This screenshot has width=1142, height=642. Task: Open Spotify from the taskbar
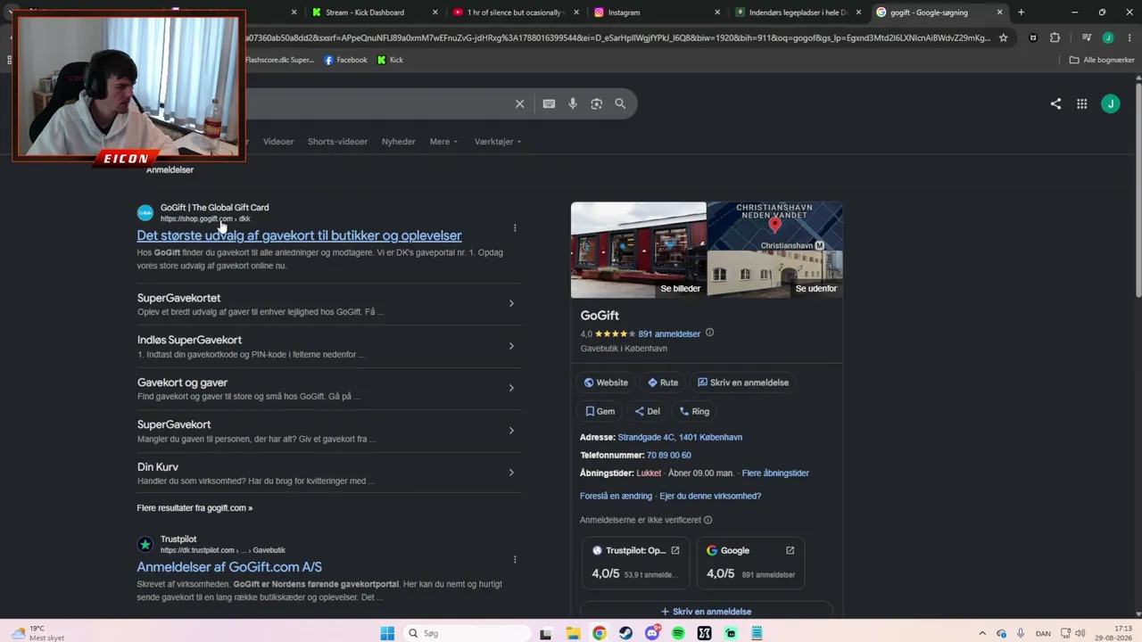click(x=678, y=633)
